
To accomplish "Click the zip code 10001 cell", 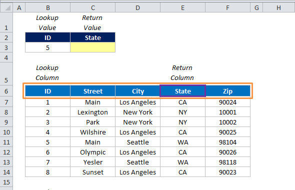I will (x=227, y=112).
